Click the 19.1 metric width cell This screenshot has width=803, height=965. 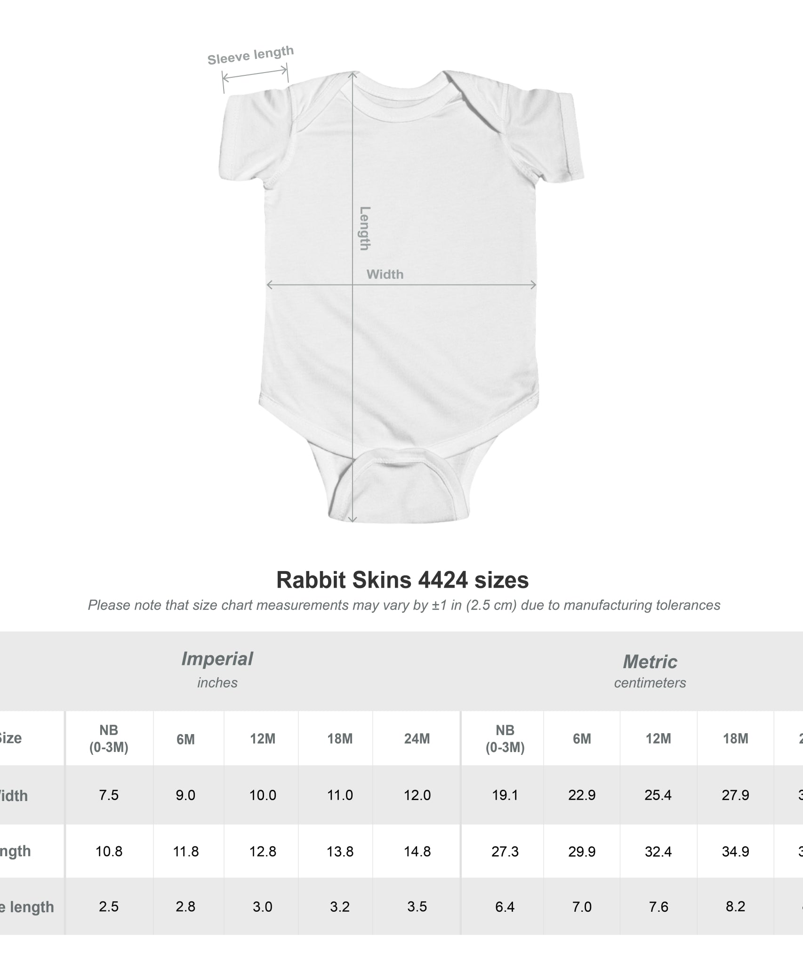pyautogui.click(x=505, y=795)
